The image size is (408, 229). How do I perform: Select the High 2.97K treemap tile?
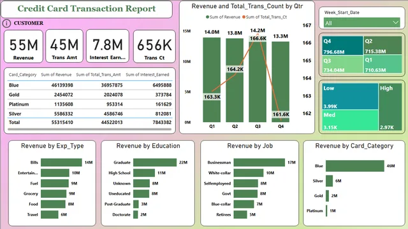coord(390,107)
